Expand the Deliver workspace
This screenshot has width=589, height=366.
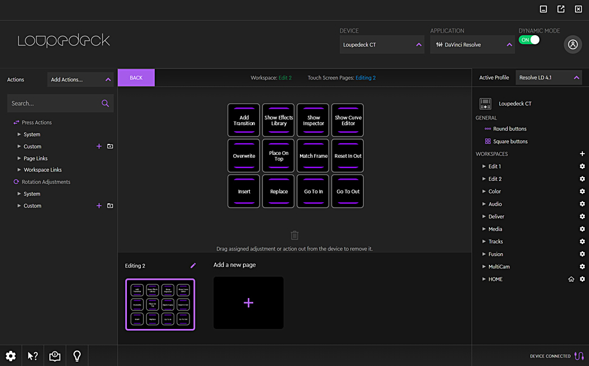(x=484, y=217)
